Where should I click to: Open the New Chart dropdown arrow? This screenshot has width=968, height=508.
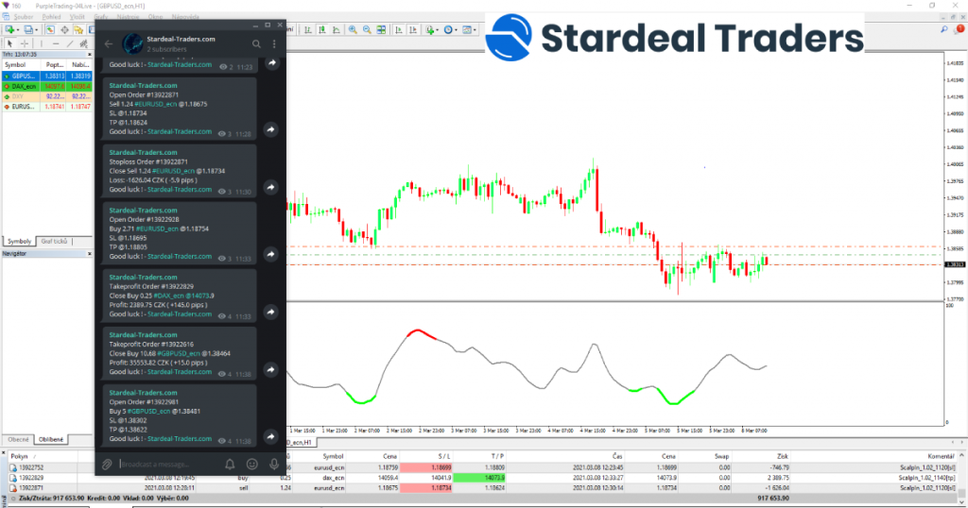pos(18,29)
